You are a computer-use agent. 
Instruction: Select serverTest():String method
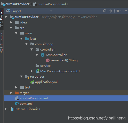(64, 60)
